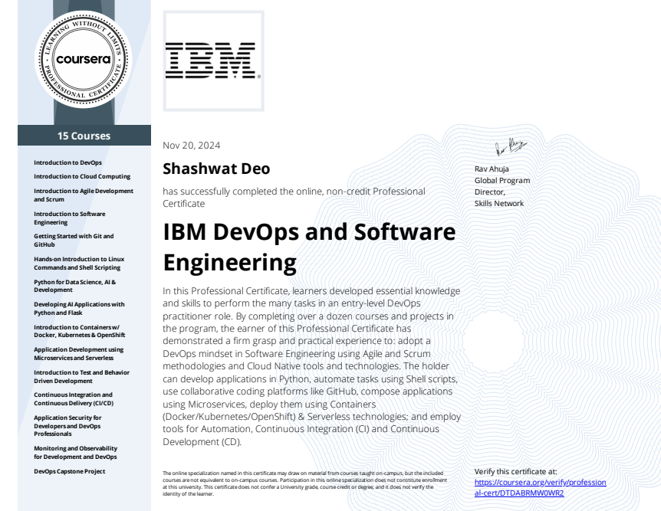Click Rav Ahuja's signature
This screenshot has height=511, width=661.
[511, 147]
